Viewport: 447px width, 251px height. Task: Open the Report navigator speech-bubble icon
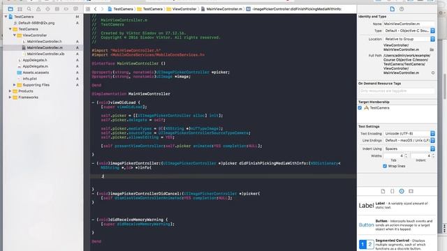[75, 9]
